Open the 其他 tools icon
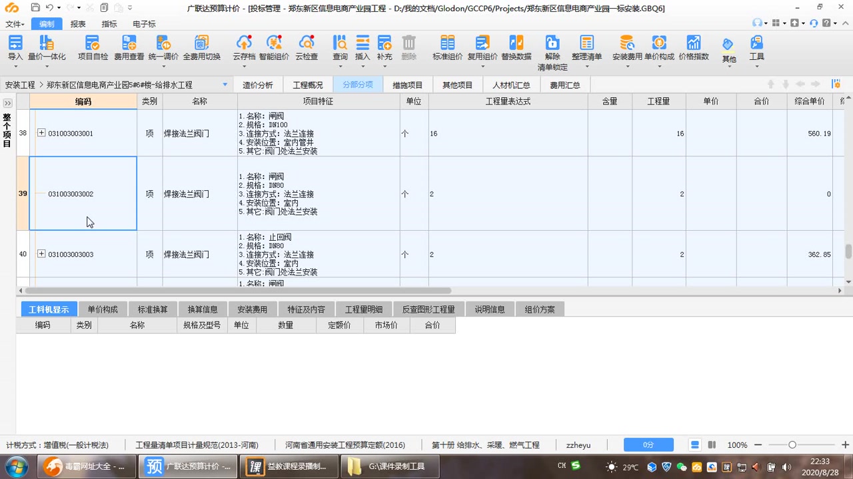 pos(728,44)
